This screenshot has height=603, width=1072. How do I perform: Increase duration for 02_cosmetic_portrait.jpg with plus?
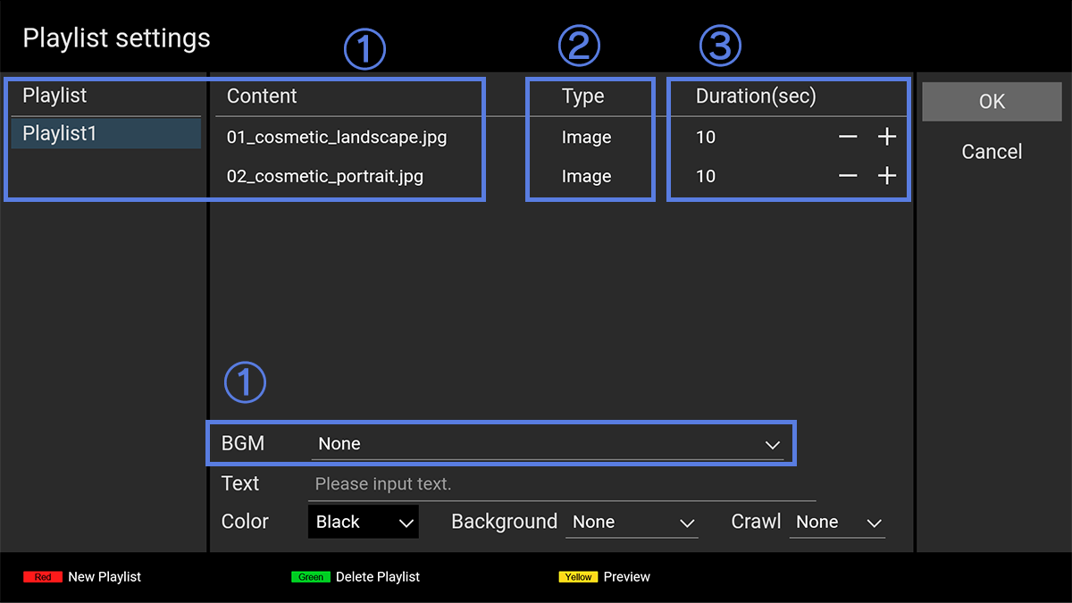click(x=886, y=176)
